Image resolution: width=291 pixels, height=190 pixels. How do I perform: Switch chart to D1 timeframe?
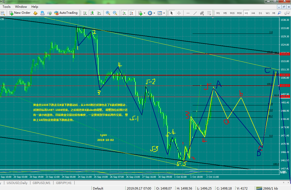tap(260, 13)
